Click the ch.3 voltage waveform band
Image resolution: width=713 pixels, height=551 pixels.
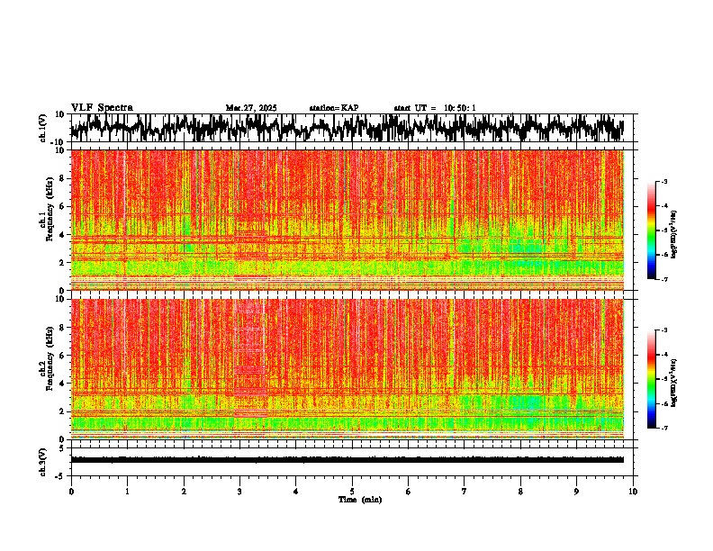347,460
